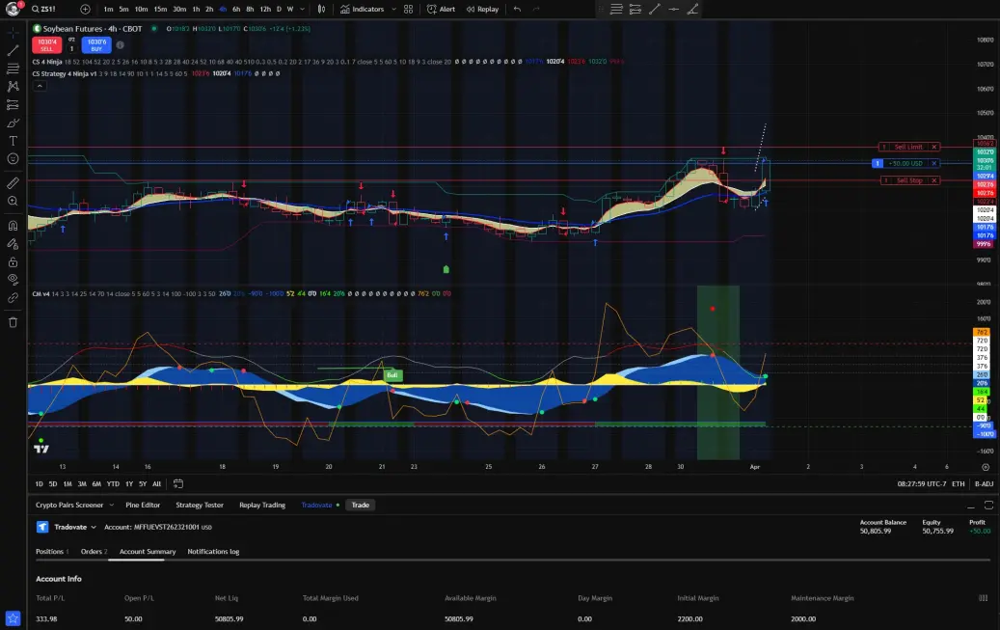Click the 08:27:59 UTC-7 timezone clock
1000x630 pixels.
coord(922,483)
